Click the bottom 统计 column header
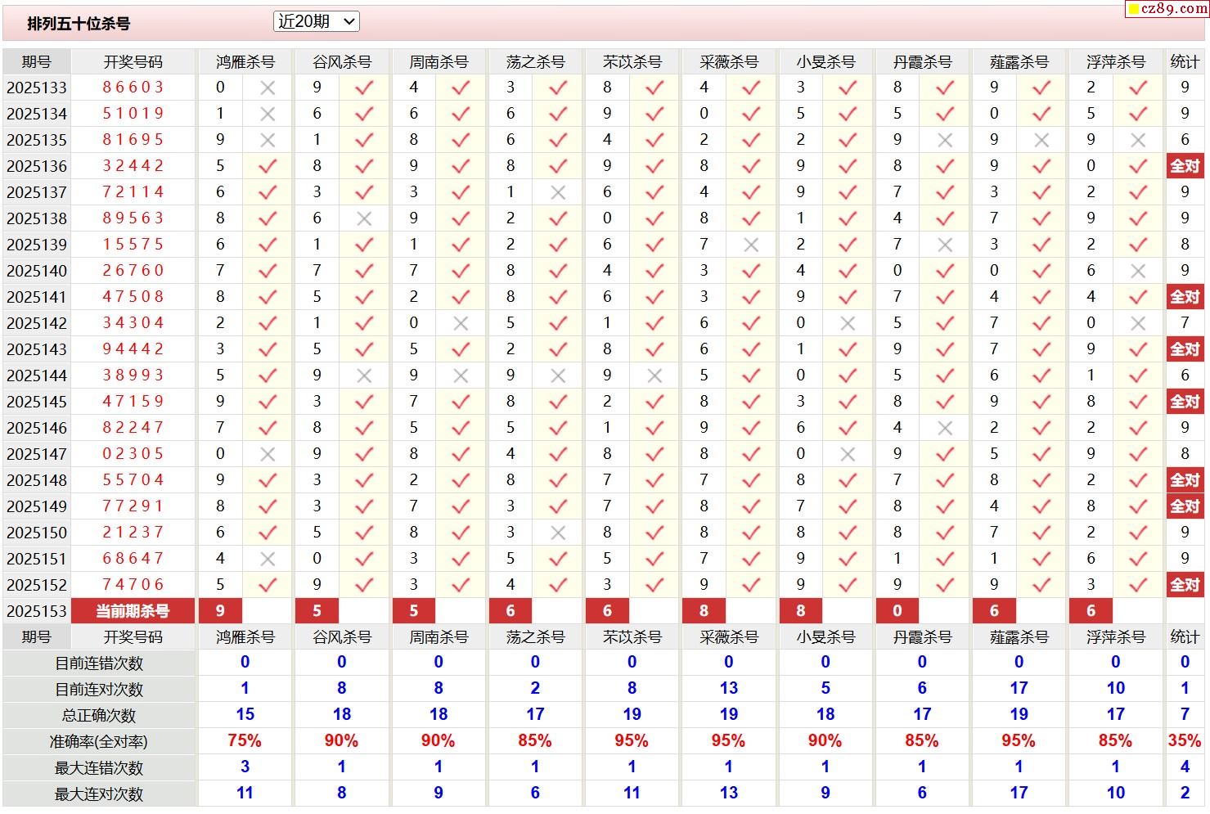 [x=1185, y=637]
